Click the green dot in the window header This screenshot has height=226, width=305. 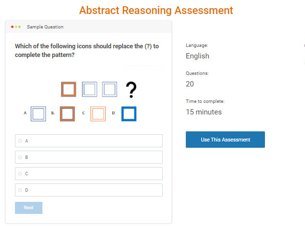(x=20, y=27)
